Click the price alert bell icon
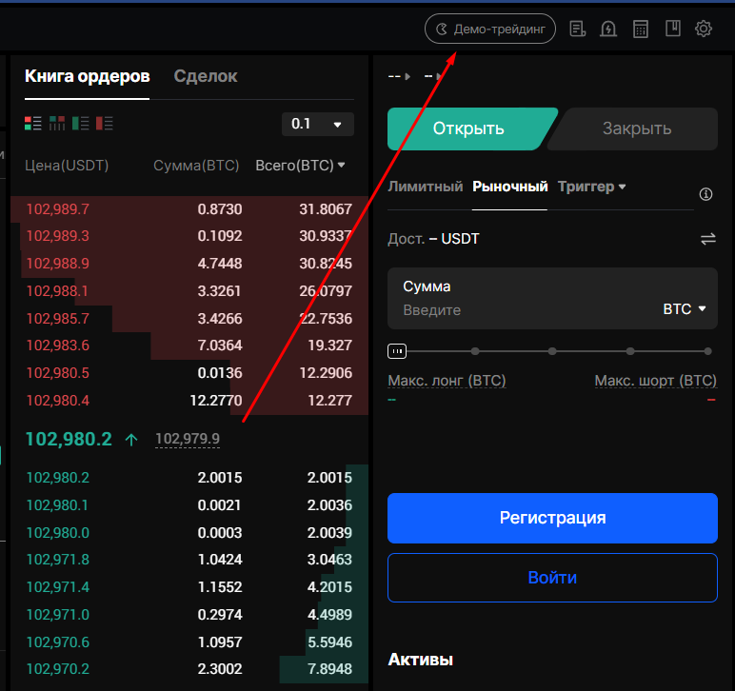Image resolution: width=735 pixels, height=691 pixels. (608, 29)
